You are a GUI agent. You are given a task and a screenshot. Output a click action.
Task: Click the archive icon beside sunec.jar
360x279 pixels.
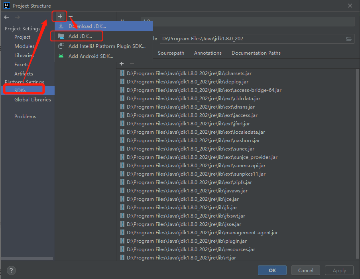[122, 149]
